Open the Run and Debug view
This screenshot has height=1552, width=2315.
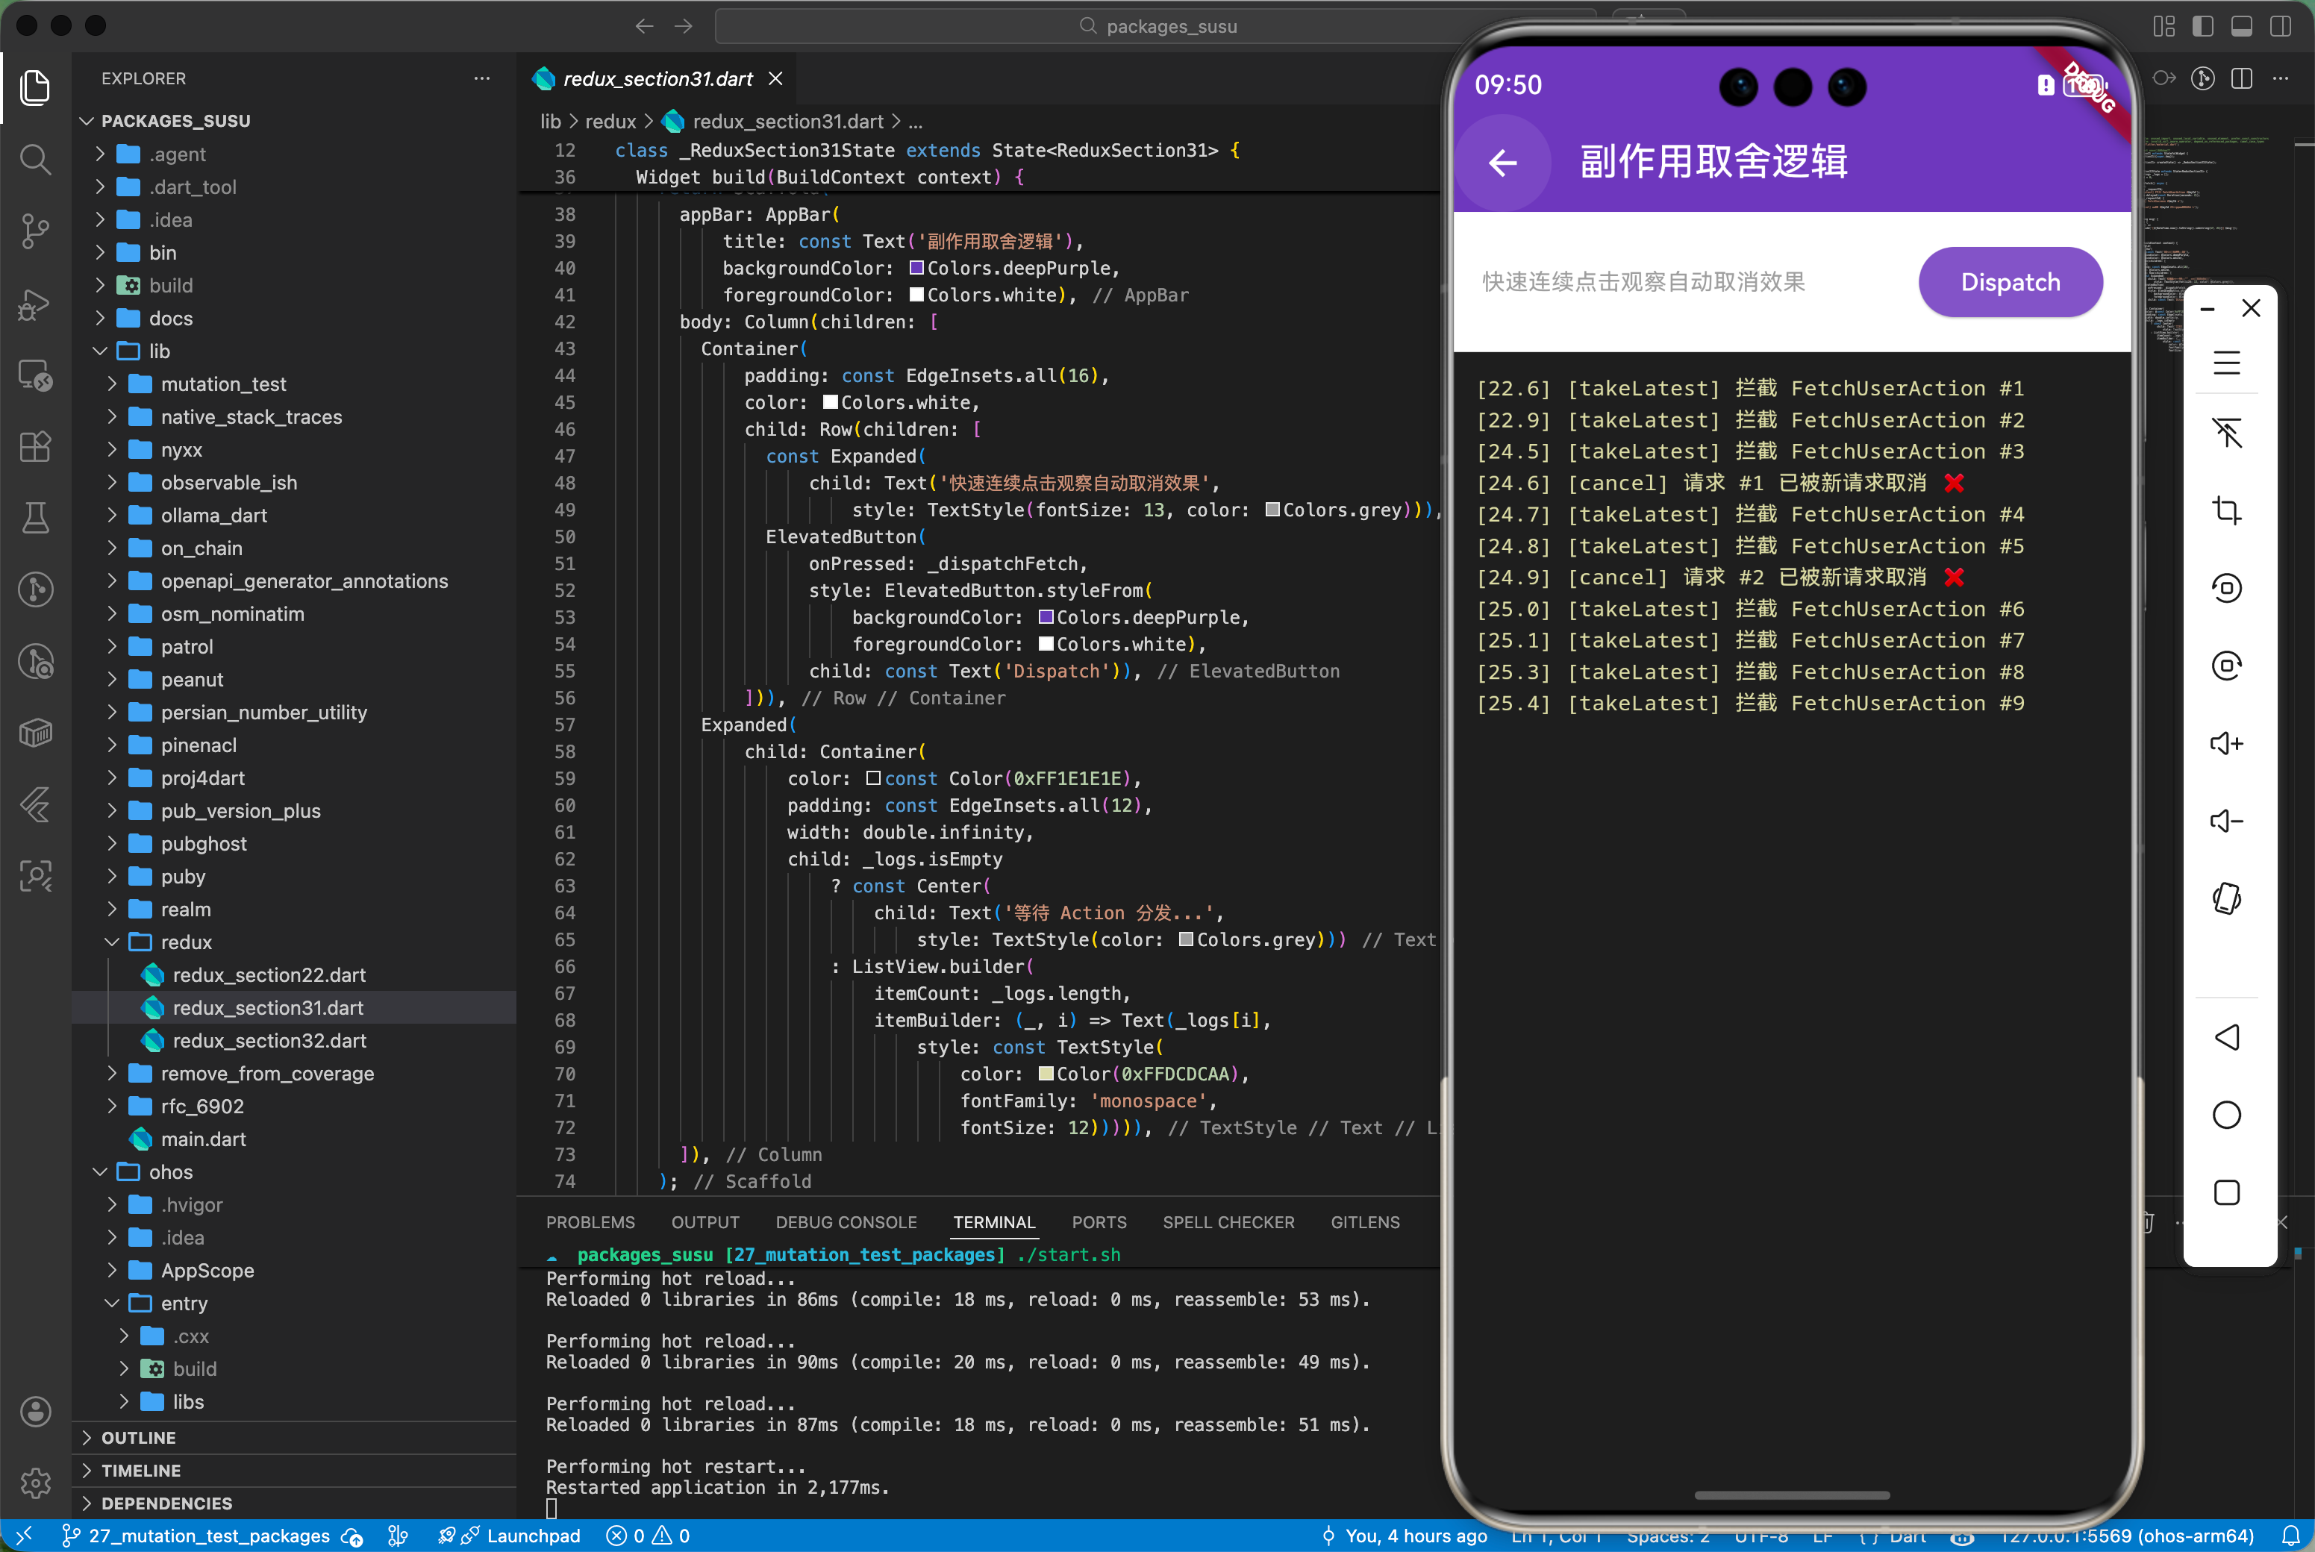point(36,303)
